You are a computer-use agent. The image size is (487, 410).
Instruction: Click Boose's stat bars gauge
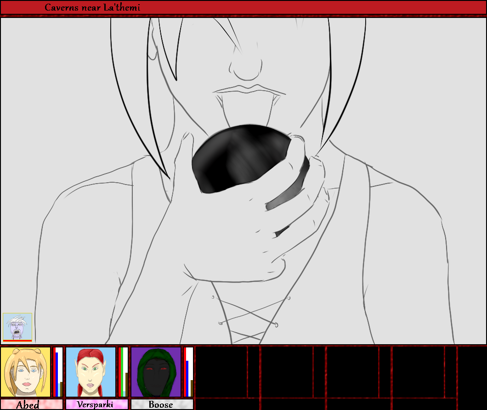(188, 372)
